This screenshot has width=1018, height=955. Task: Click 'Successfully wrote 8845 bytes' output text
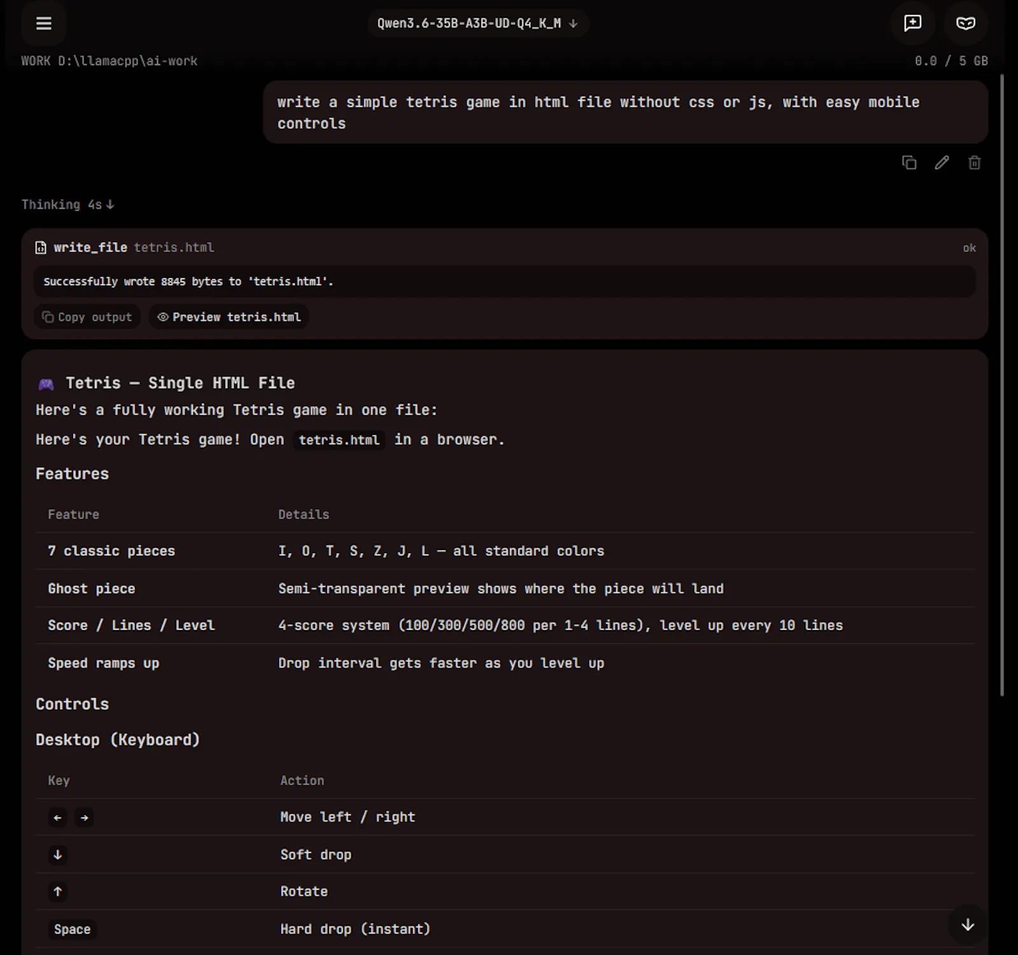pyautogui.click(x=188, y=282)
